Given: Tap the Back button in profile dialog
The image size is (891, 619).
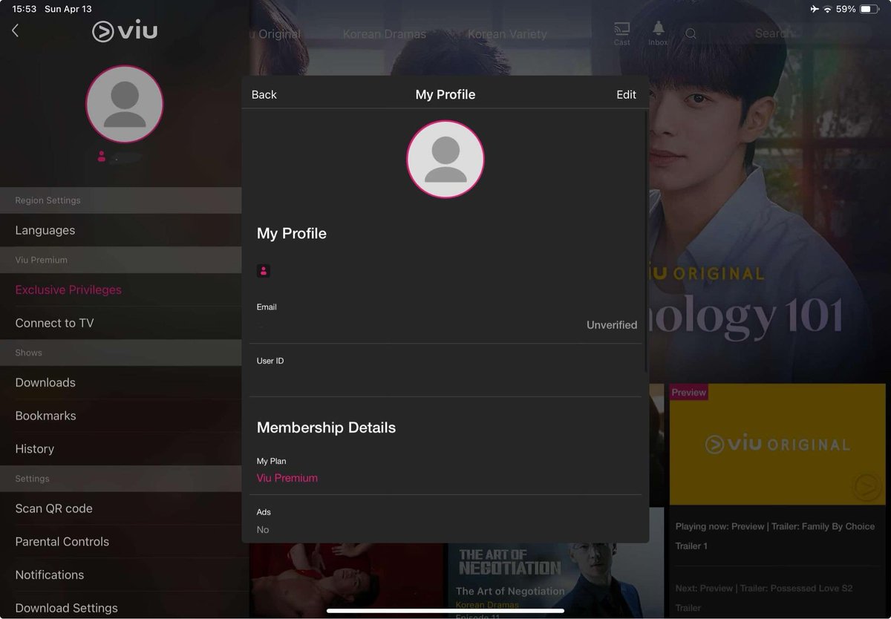Looking at the screenshot, I should pos(264,94).
